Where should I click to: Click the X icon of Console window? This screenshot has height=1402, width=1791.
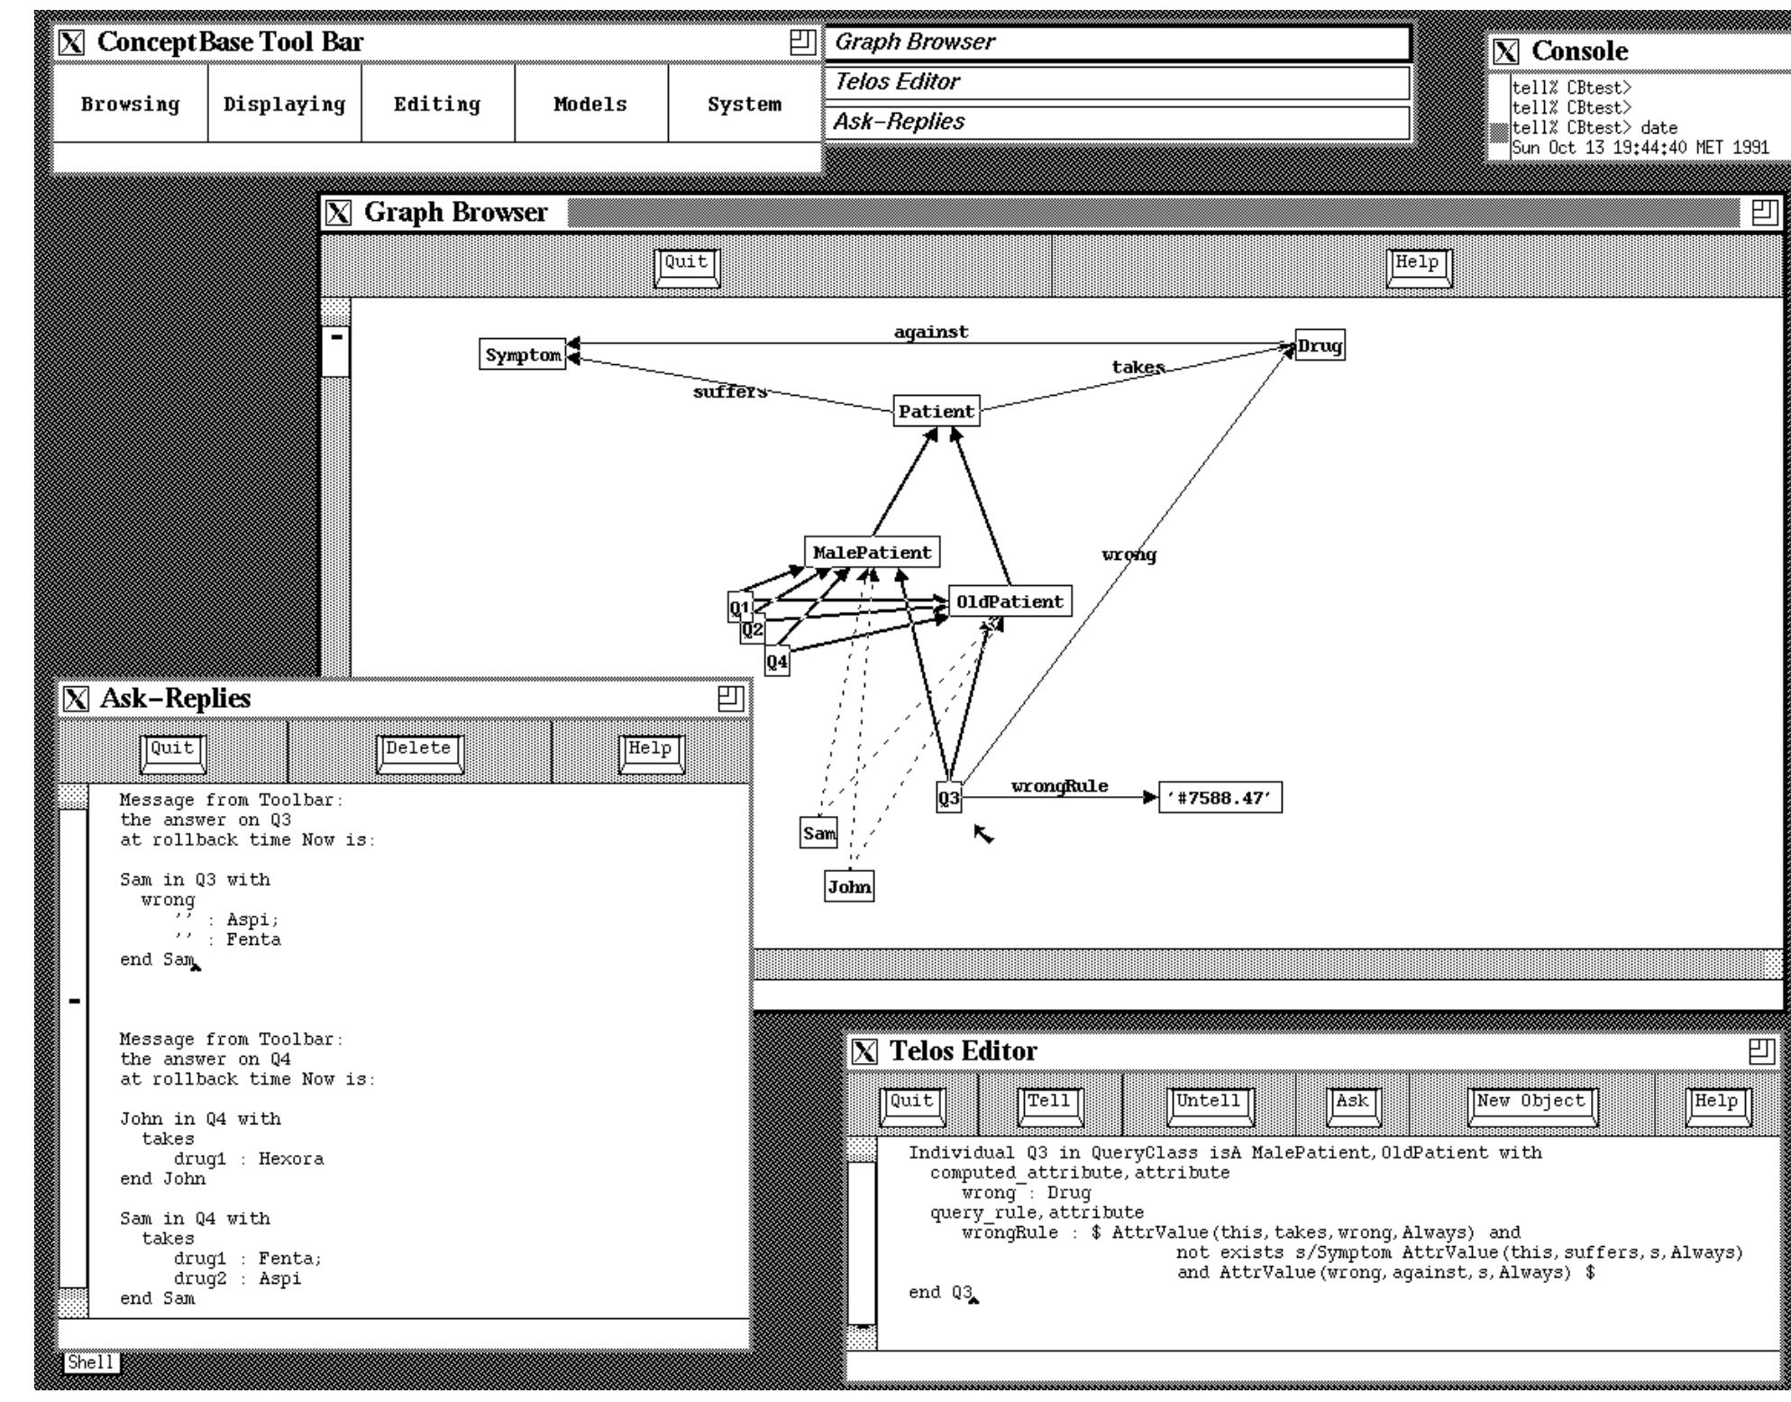point(1506,51)
